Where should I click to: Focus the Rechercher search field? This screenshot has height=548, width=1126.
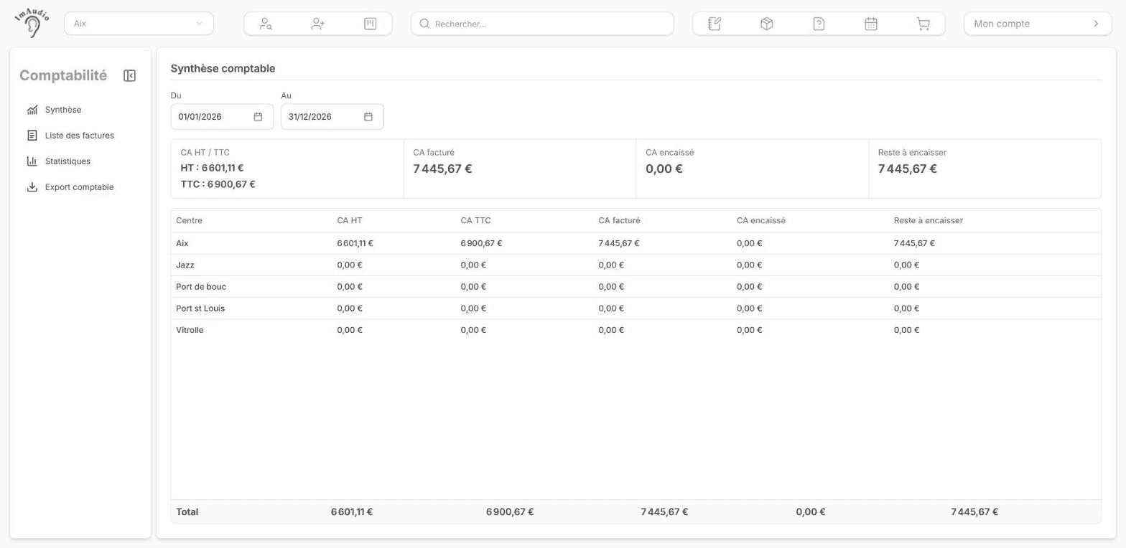542,24
